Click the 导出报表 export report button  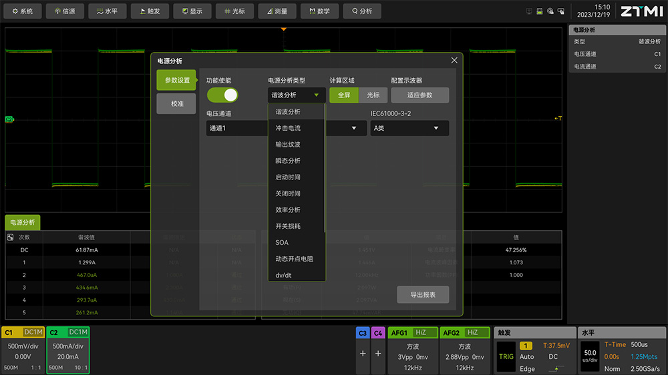(x=422, y=294)
